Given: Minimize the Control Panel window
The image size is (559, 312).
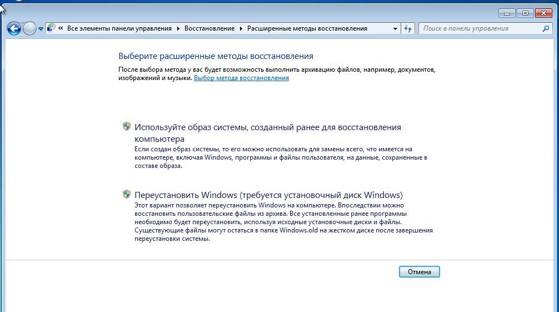Looking at the screenshot, I should coord(507,13).
